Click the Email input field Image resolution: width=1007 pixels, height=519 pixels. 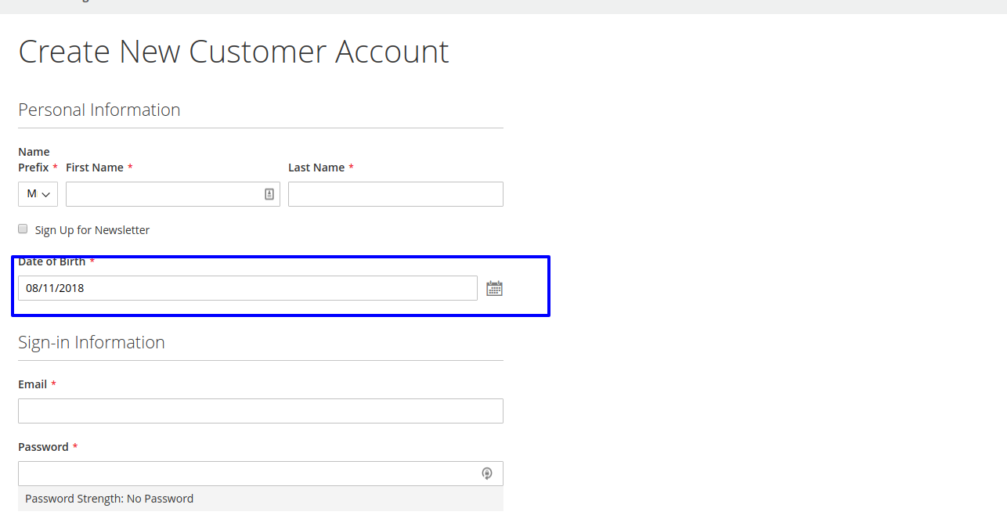pyautogui.click(x=260, y=410)
